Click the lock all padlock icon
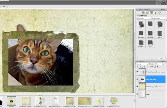Screen dimensions: 167x108 point(158,66)
